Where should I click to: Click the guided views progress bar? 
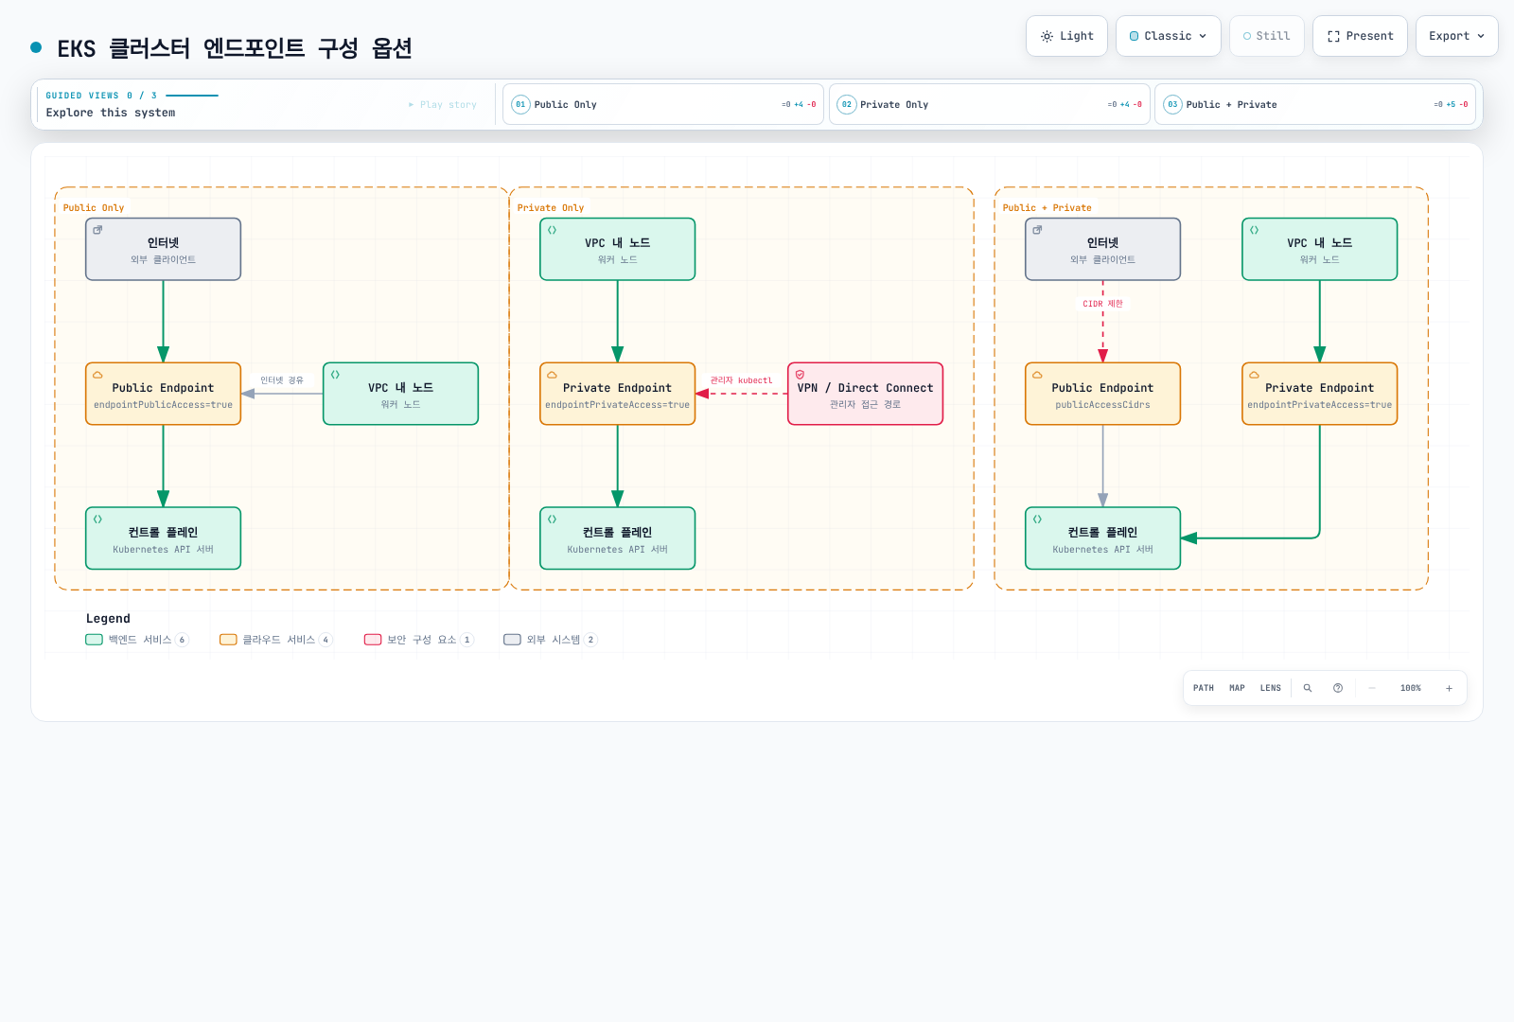tap(192, 96)
